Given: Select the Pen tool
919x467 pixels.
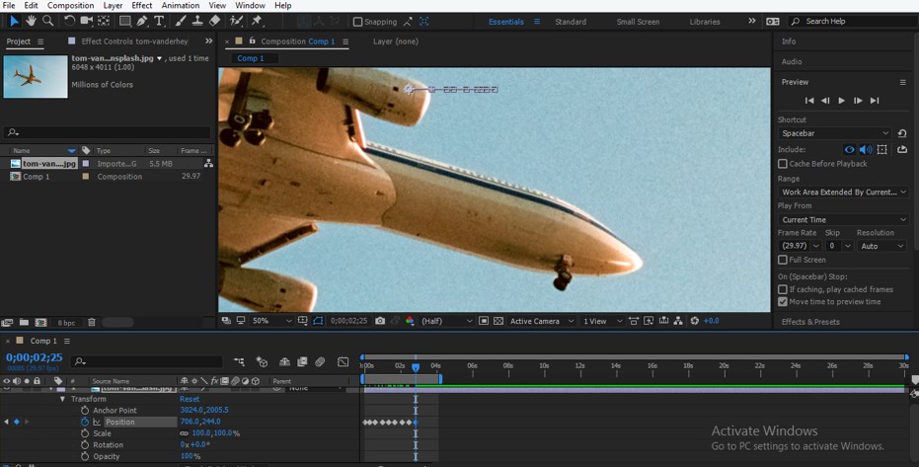Looking at the screenshot, I should coord(142,21).
